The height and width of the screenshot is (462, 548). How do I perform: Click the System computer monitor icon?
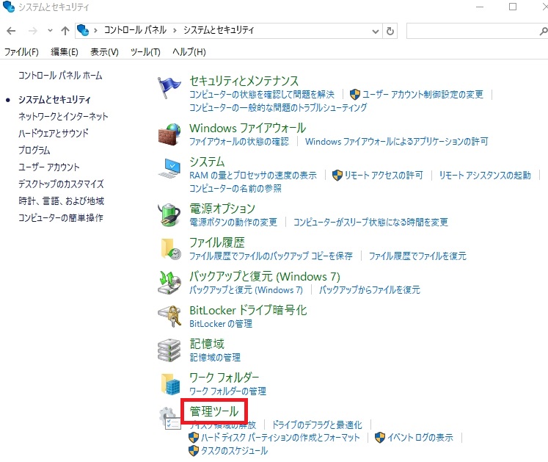click(x=169, y=168)
